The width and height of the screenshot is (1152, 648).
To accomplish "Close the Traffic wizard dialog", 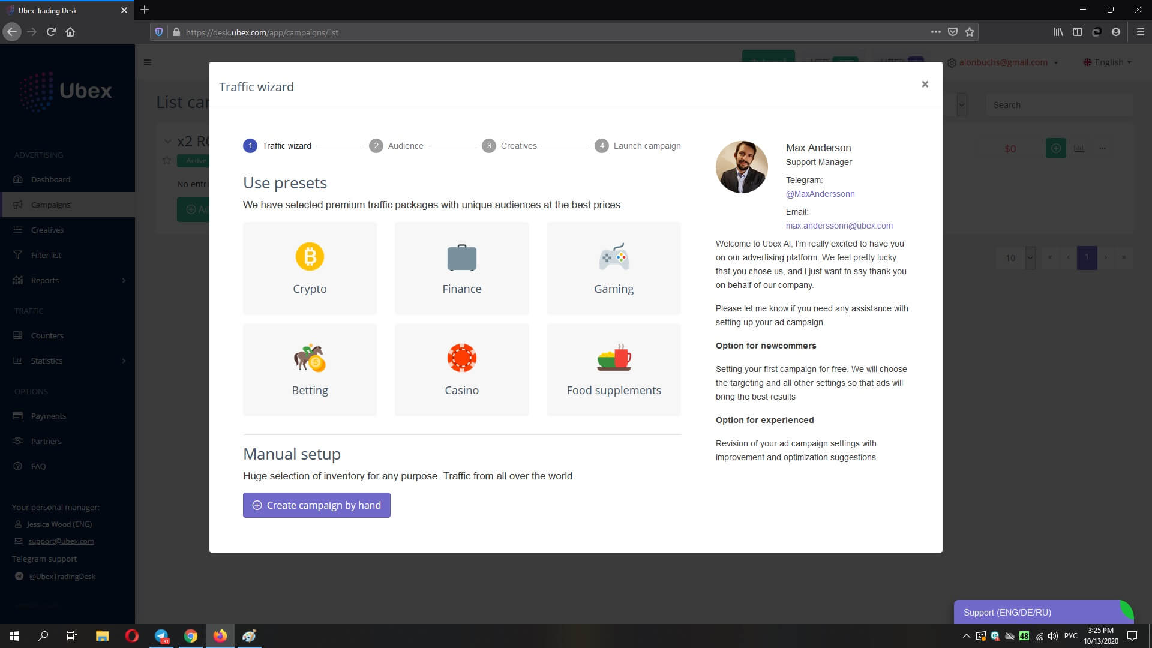I will (925, 85).
